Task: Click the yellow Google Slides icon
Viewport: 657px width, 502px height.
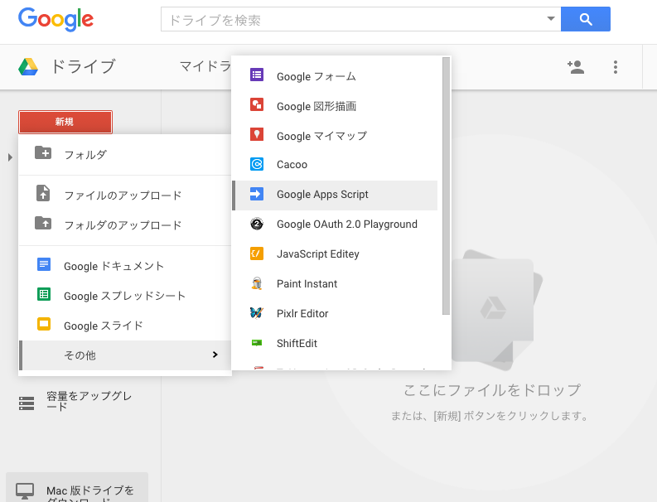Action: pos(44,324)
